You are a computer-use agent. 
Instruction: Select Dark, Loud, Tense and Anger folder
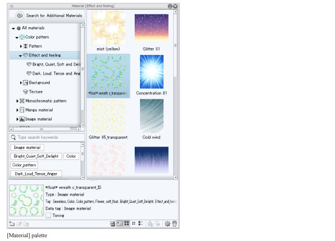coord(56,74)
